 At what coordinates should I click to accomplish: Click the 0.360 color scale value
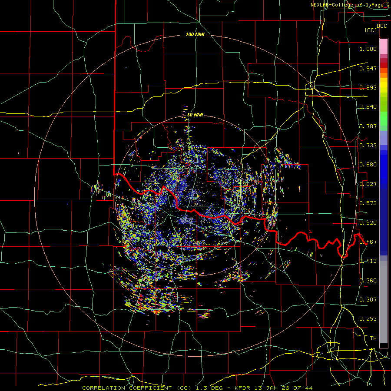tap(368, 281)
